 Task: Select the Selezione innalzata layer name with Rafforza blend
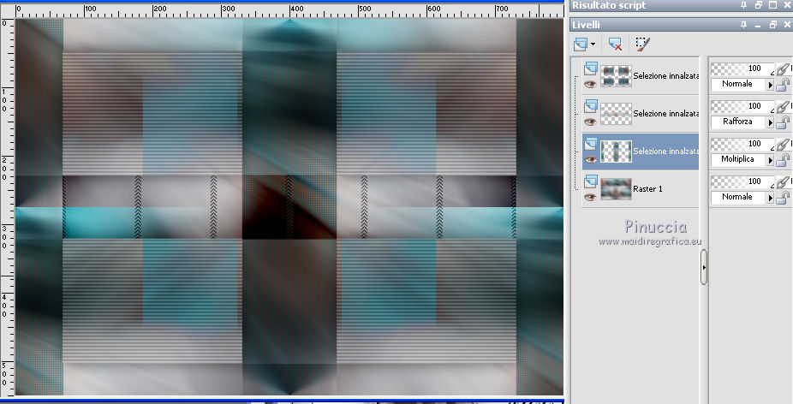point(665,114)
